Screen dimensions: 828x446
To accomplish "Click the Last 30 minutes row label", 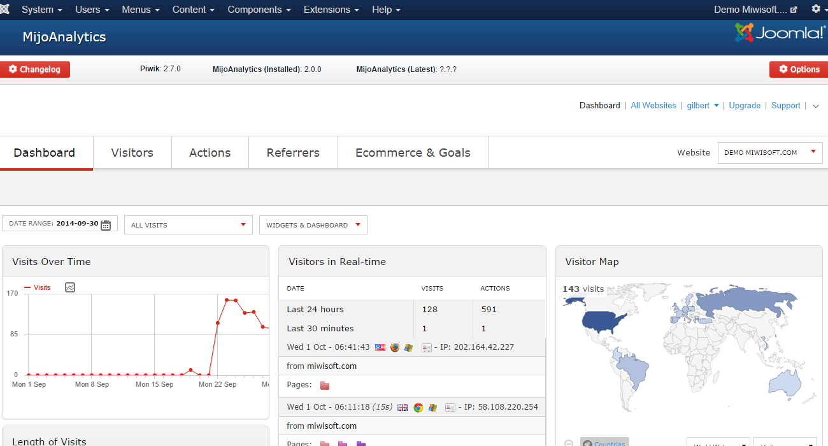I will tap(320, 329).
